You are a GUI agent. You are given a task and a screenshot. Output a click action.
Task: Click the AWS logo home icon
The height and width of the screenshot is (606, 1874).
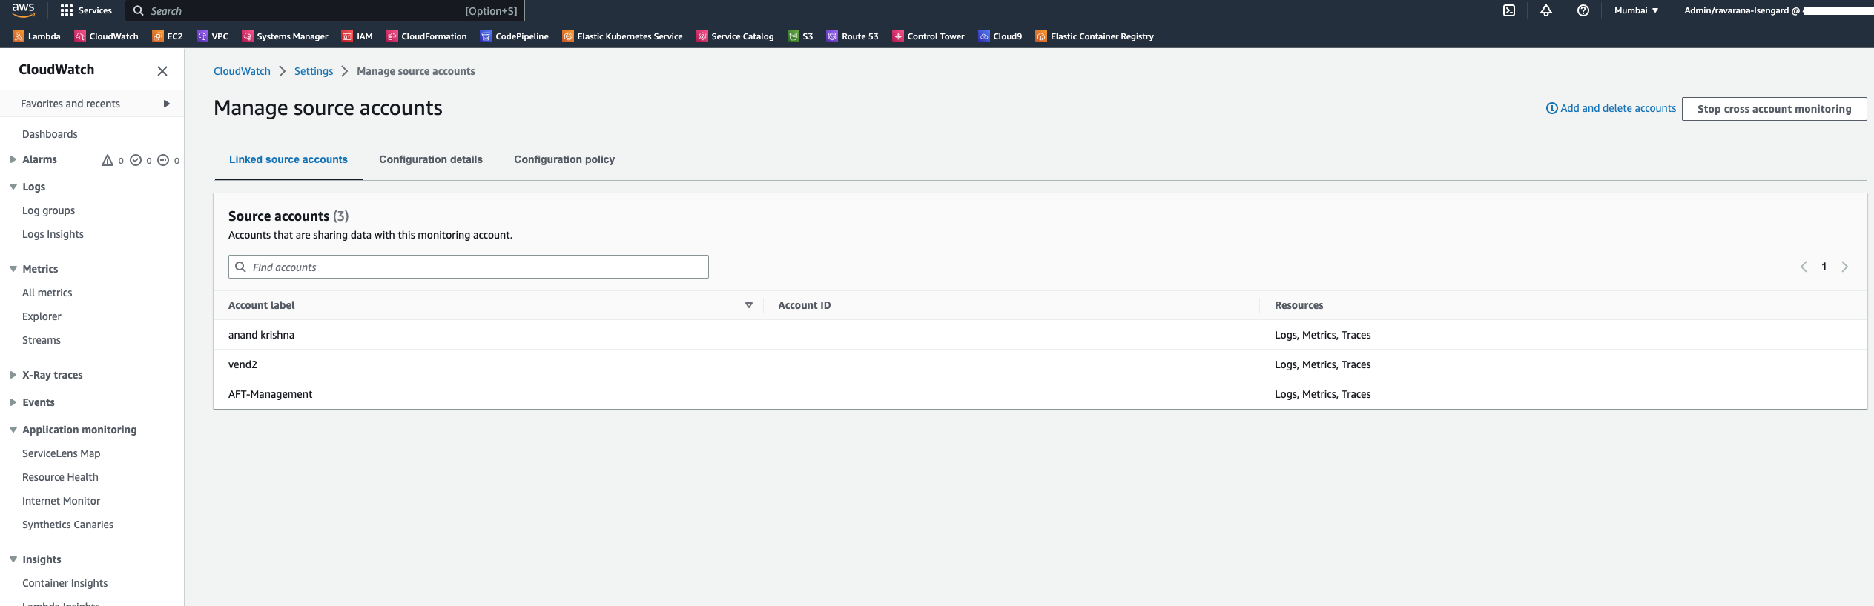click(x=23, y=10)
